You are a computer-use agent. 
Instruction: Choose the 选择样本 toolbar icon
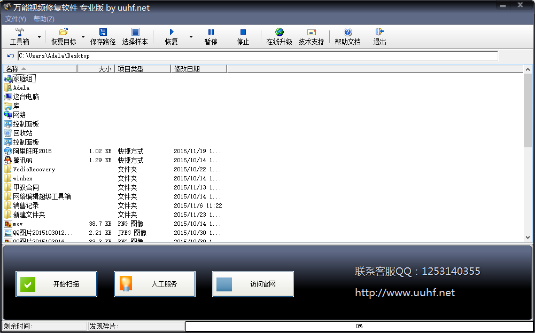[x=135, y=33]
